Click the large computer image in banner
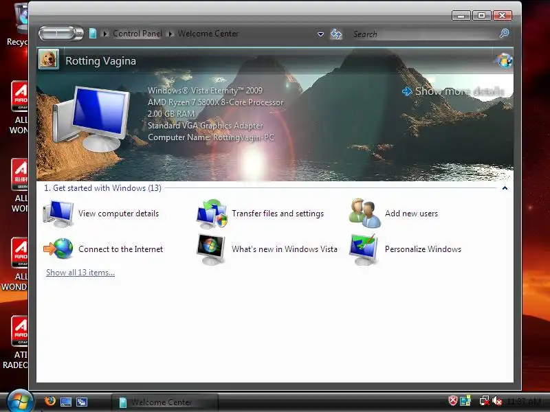The height and width of the screenshot is (412, 550). (x=90, y=117)
